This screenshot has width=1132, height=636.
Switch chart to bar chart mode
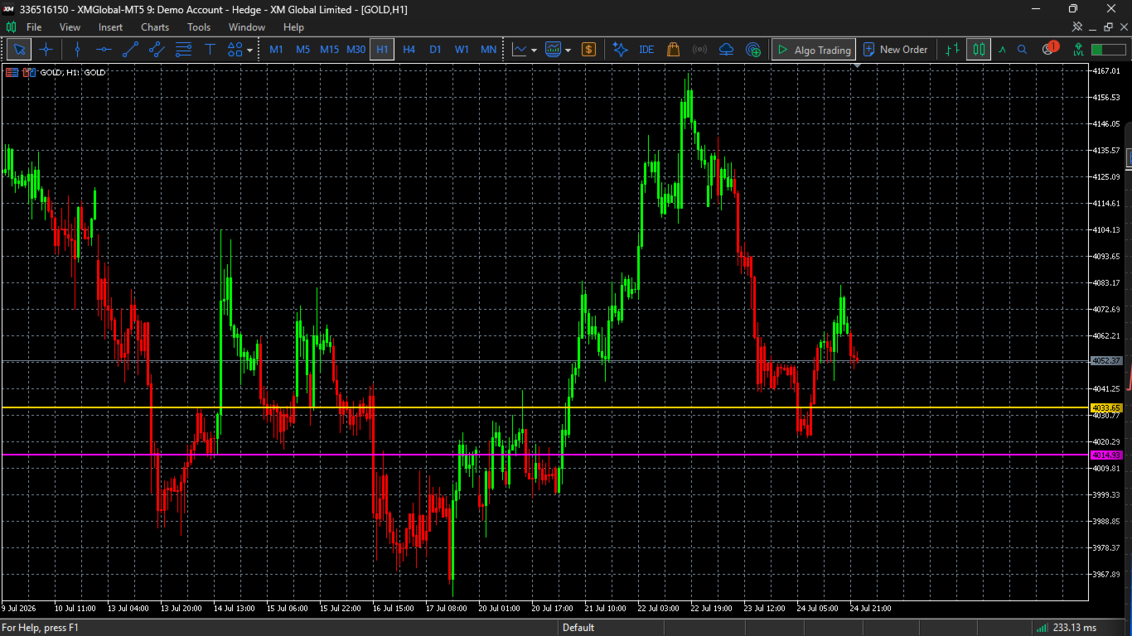click(953, 50)
